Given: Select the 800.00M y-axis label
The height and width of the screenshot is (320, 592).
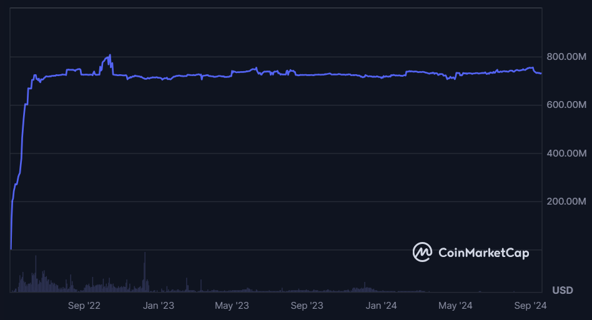Looking at the screenshot, I should coord(566,57).
